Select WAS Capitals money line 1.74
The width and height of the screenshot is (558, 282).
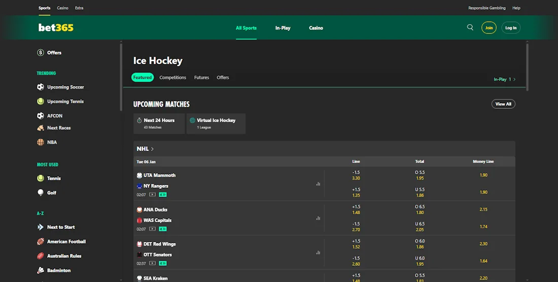[483, 227]
